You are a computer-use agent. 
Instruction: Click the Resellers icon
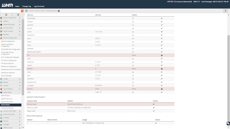click(x=1, y=35)
